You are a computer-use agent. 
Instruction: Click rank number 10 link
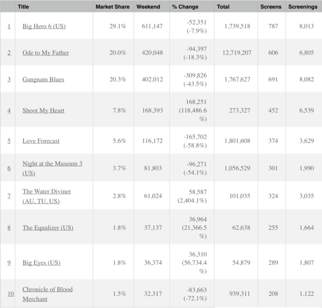pyautogui.click(x=10, y=294)
